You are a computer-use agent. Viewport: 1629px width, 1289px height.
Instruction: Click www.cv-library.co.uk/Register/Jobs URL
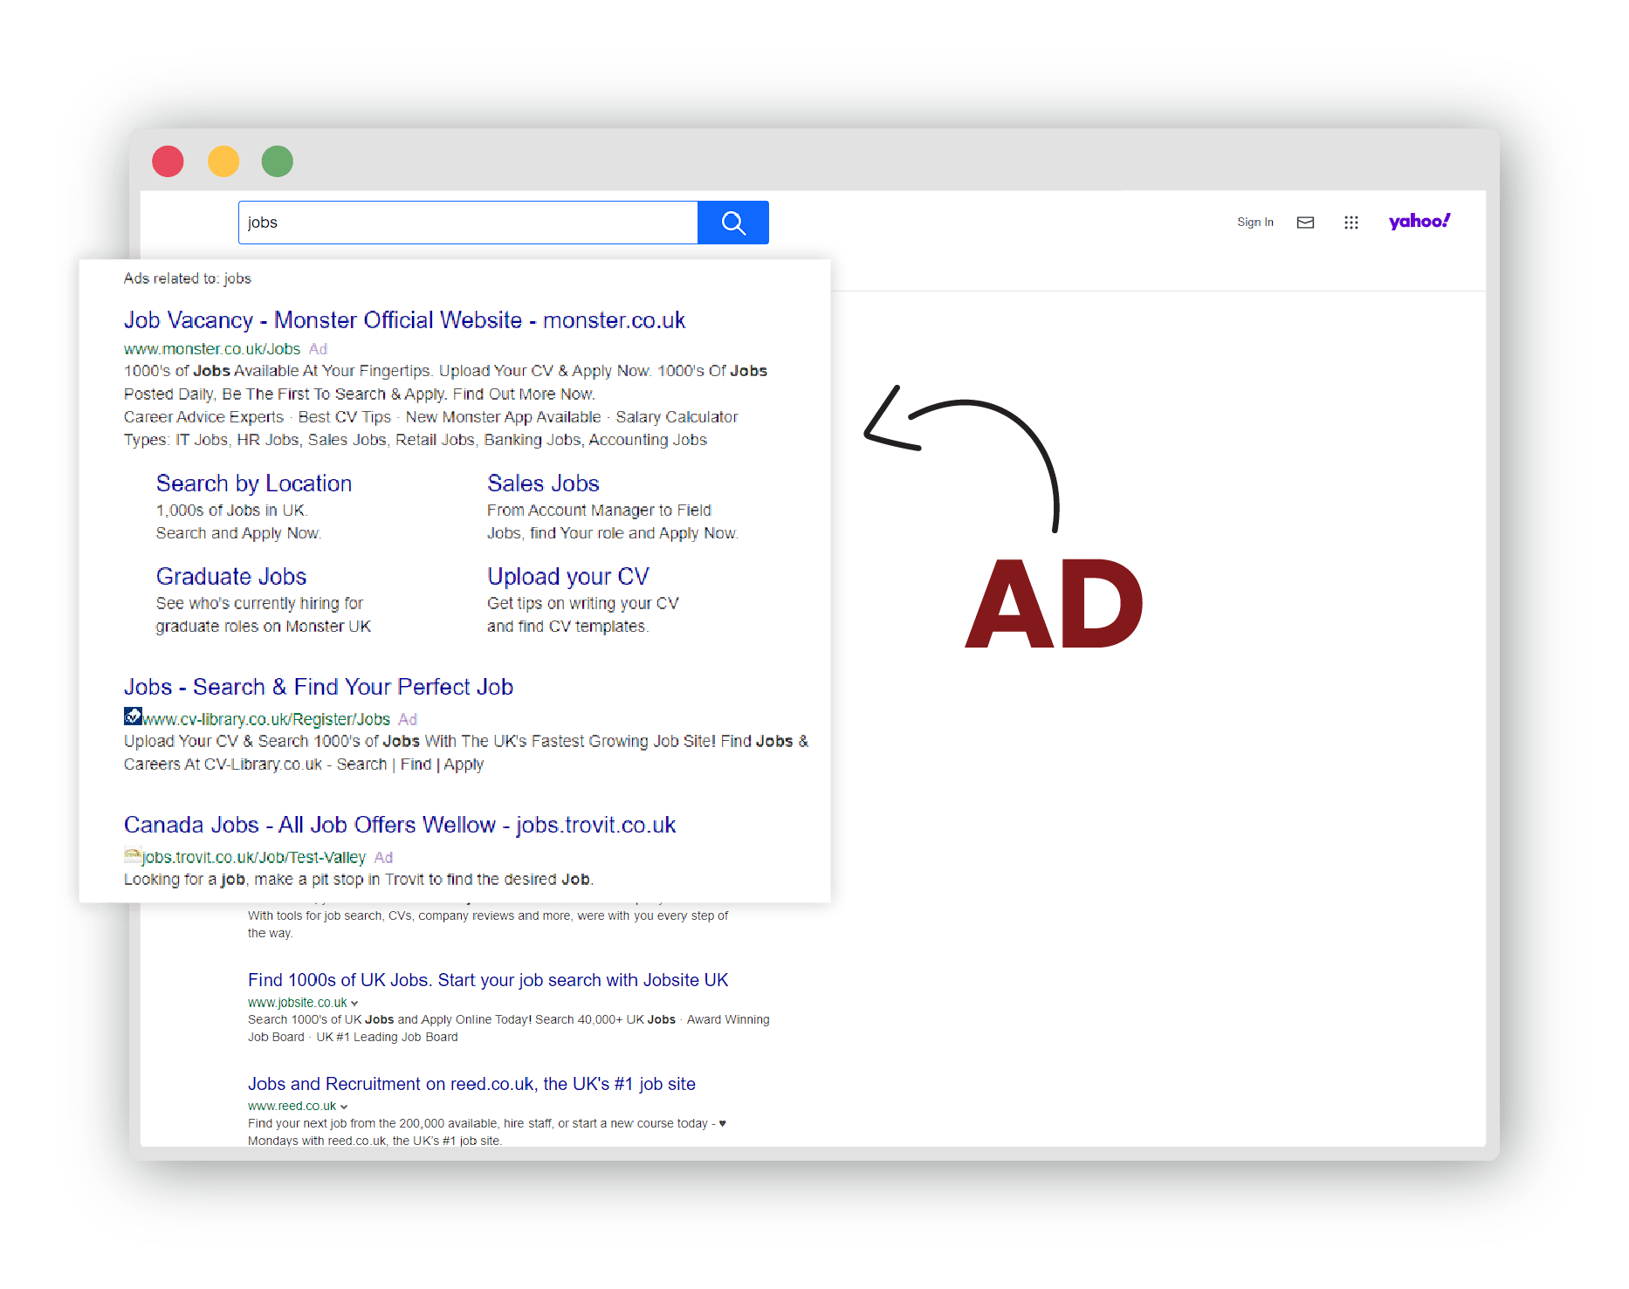coord(267,719)
